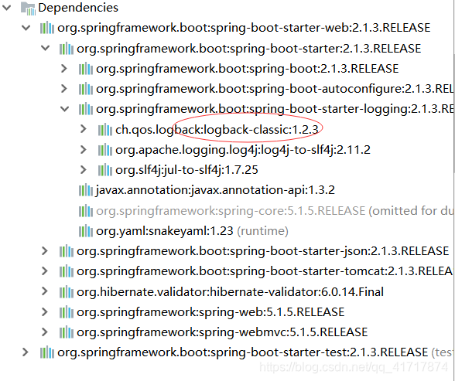
Task: Select org.springframework.boot:spring-boot-starter-web:2.1.3.RELEASE row
Action: [244, 28]
